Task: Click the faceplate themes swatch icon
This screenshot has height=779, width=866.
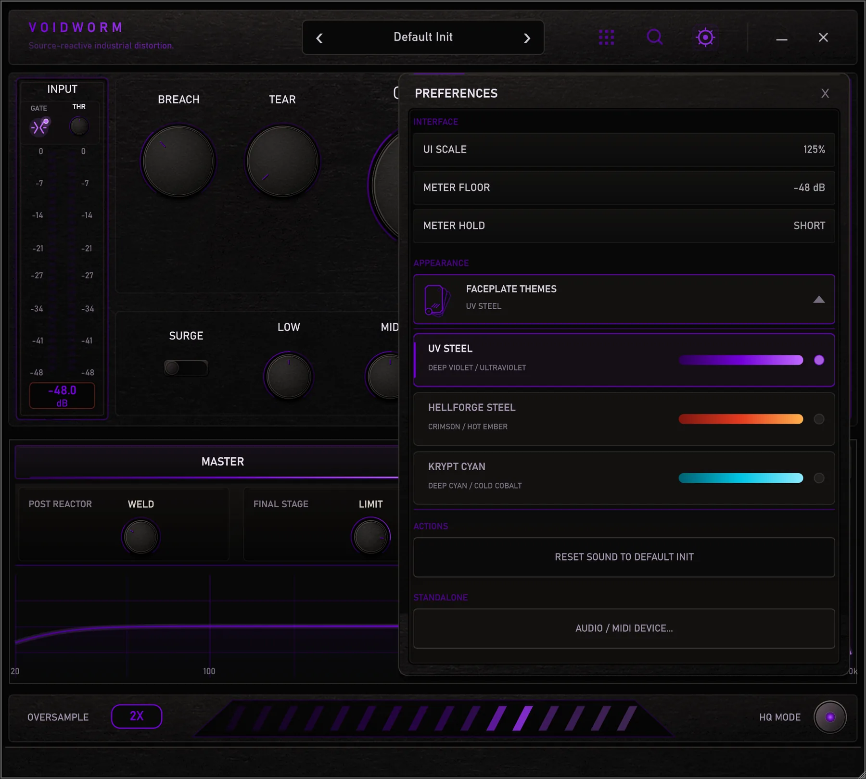Action: tap(437, 300)
